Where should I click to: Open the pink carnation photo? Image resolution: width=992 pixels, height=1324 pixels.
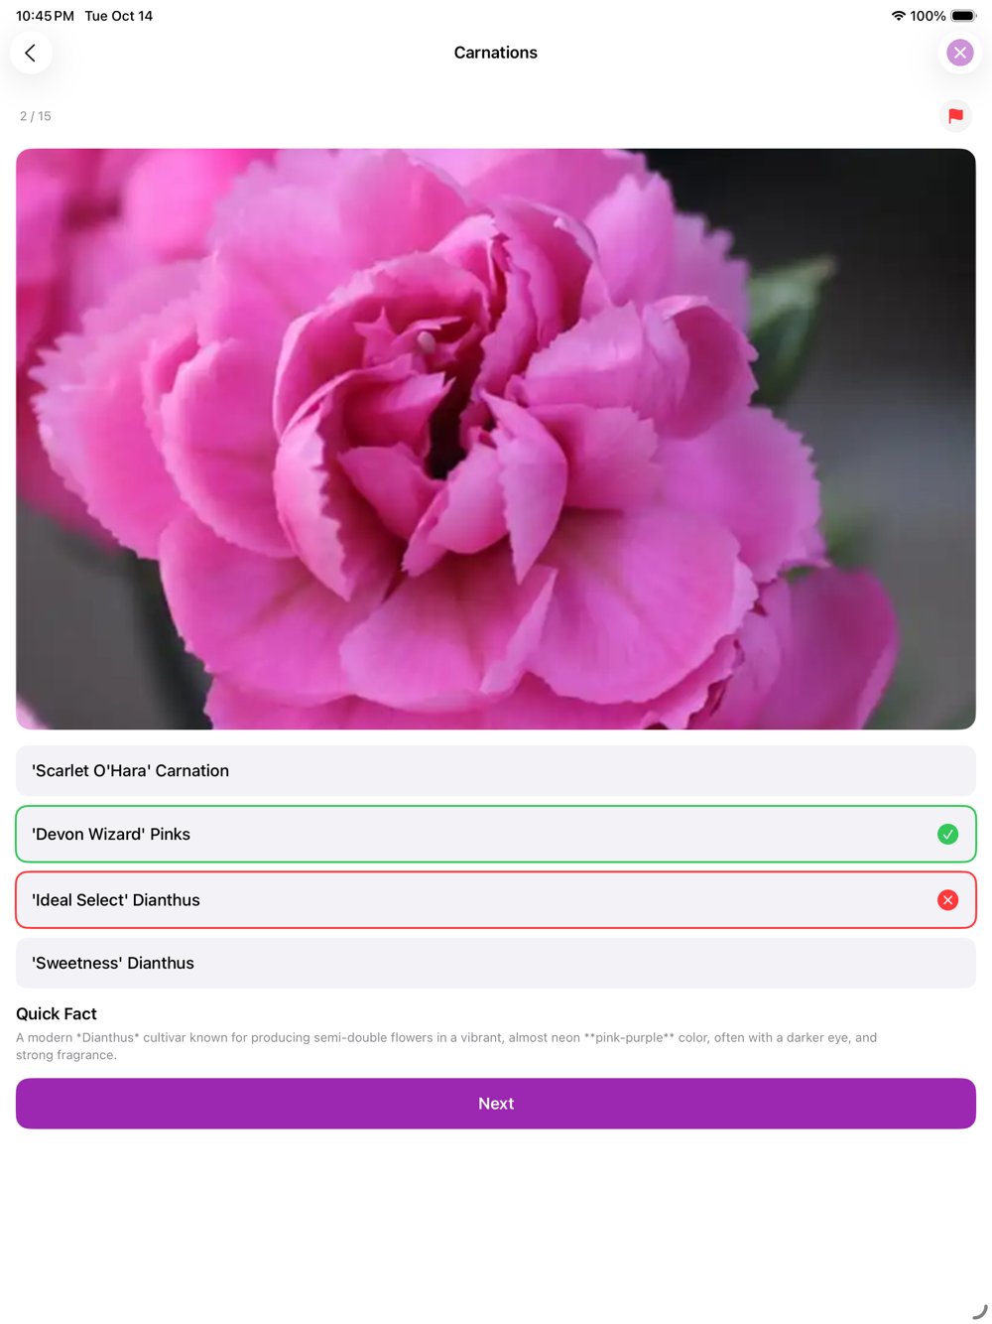coord(496,439)
